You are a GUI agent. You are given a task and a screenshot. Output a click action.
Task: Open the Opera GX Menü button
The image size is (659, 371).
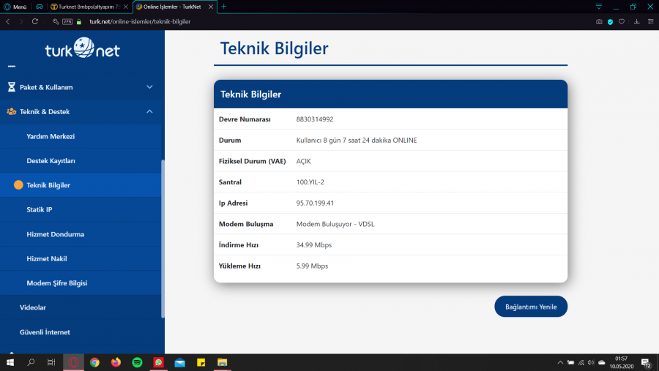pyautogui.click(x=15, y=7)
